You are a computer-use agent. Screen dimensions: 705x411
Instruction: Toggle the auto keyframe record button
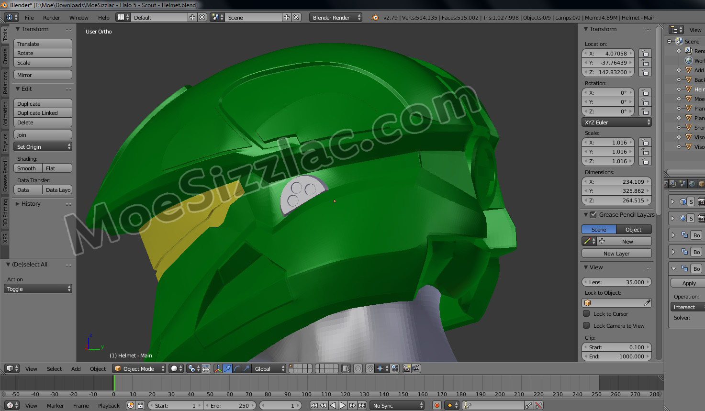[x=436, y=405]
